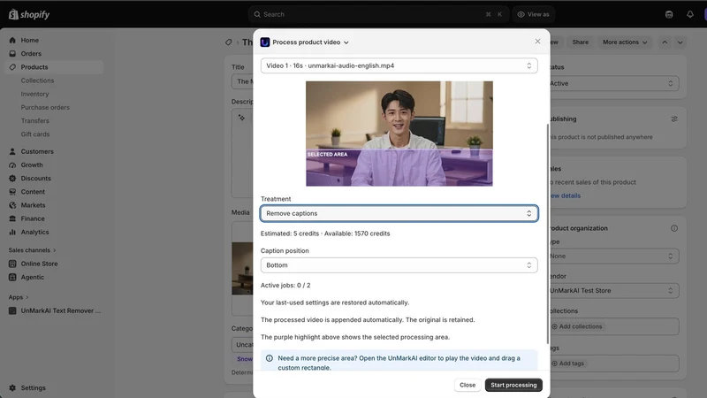The image size is (707, 398).
Task: Click the Share button
Action: (x=581, y=42)
